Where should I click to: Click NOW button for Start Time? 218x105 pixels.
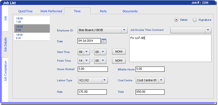pyautogui.click(x=119, y=52)
